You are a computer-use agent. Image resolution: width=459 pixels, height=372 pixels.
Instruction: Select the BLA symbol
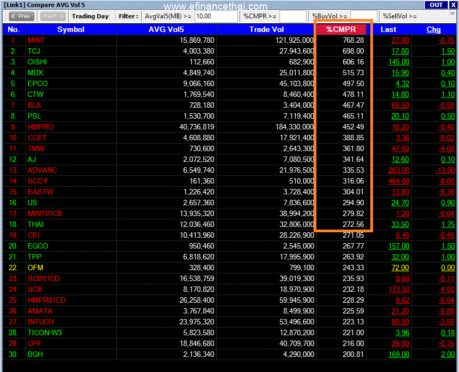pos(34,105)
